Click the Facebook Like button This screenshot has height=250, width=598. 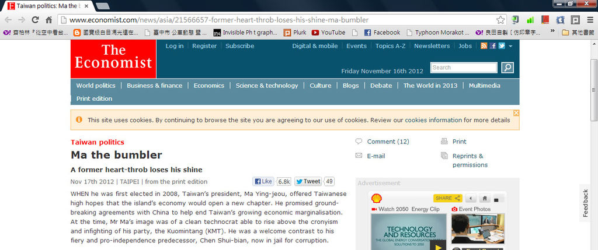click(263, 181)
